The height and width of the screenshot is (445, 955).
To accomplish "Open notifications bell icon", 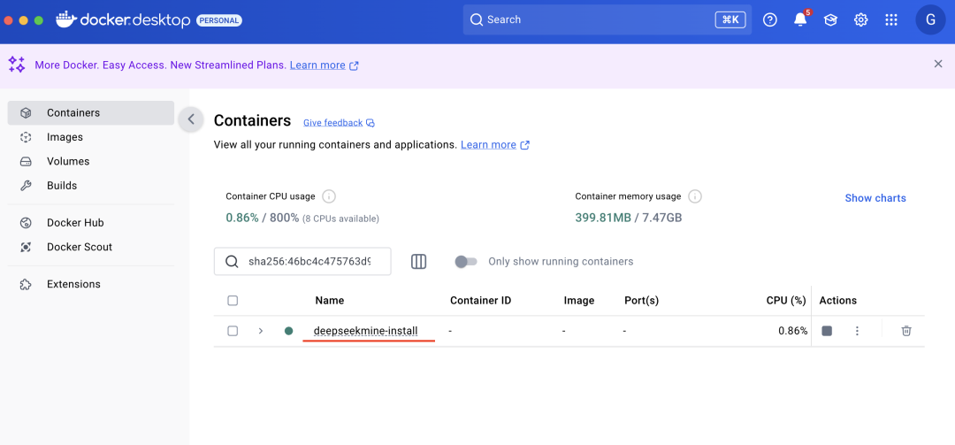I will point(800,20).
